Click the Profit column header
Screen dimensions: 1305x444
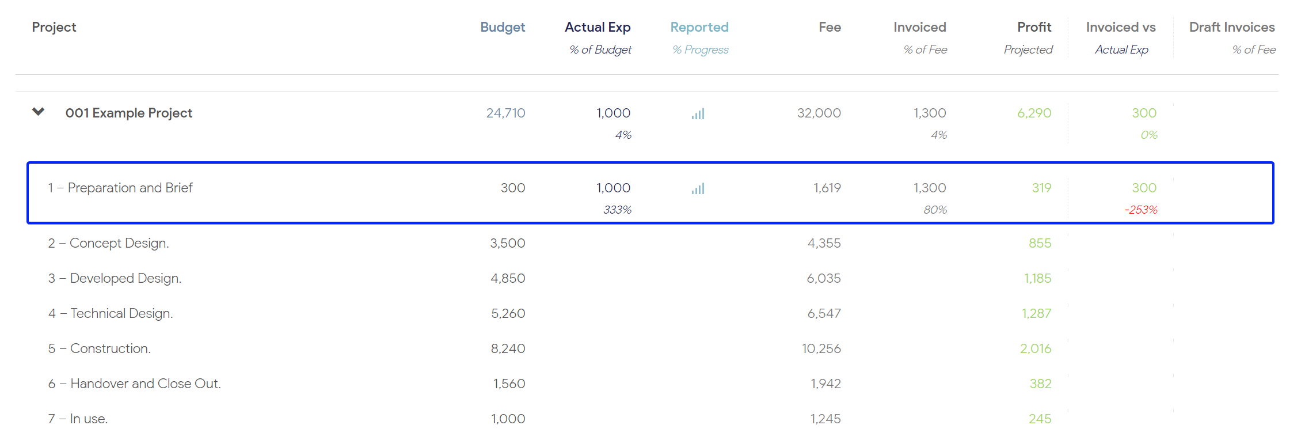[1034, 27]
